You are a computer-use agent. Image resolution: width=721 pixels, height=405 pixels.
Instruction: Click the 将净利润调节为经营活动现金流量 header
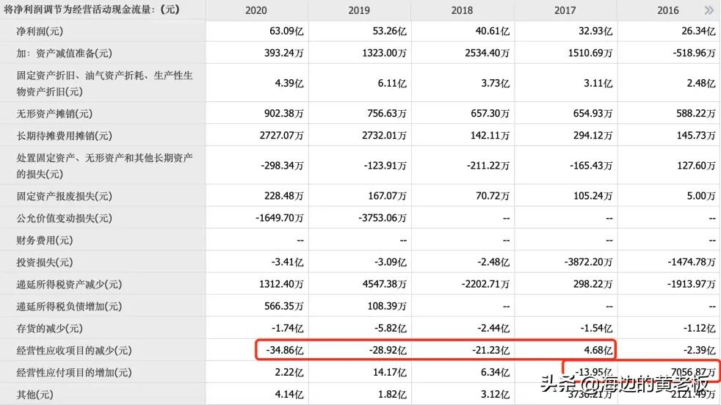(92, 10)
